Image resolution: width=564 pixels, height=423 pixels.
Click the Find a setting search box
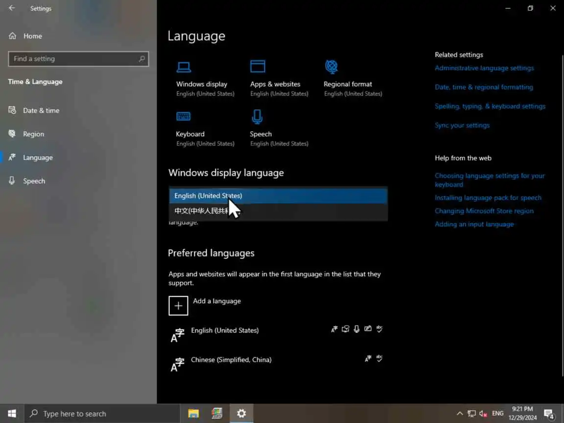point(78,59)
